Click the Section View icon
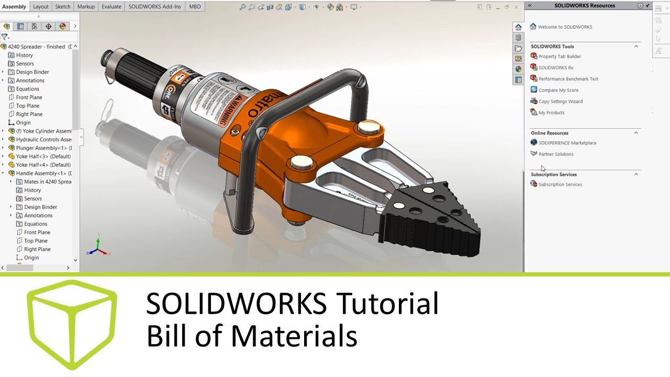The image size is (670, 377). (x=270, y=7)
